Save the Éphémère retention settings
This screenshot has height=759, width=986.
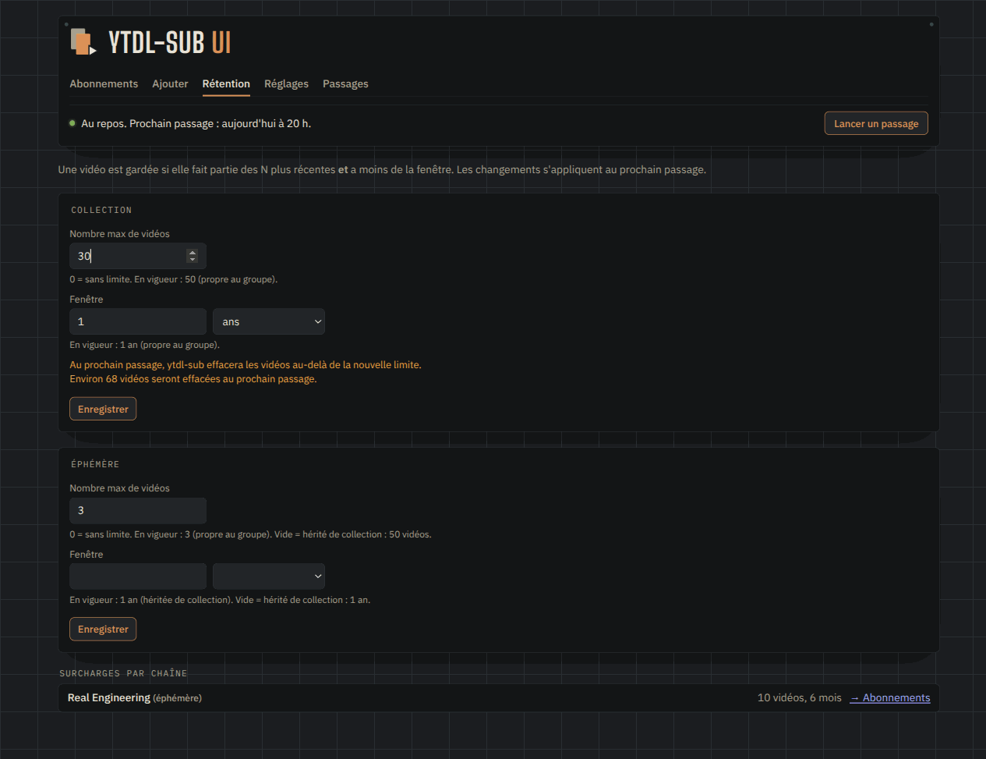tap(103, 630)
